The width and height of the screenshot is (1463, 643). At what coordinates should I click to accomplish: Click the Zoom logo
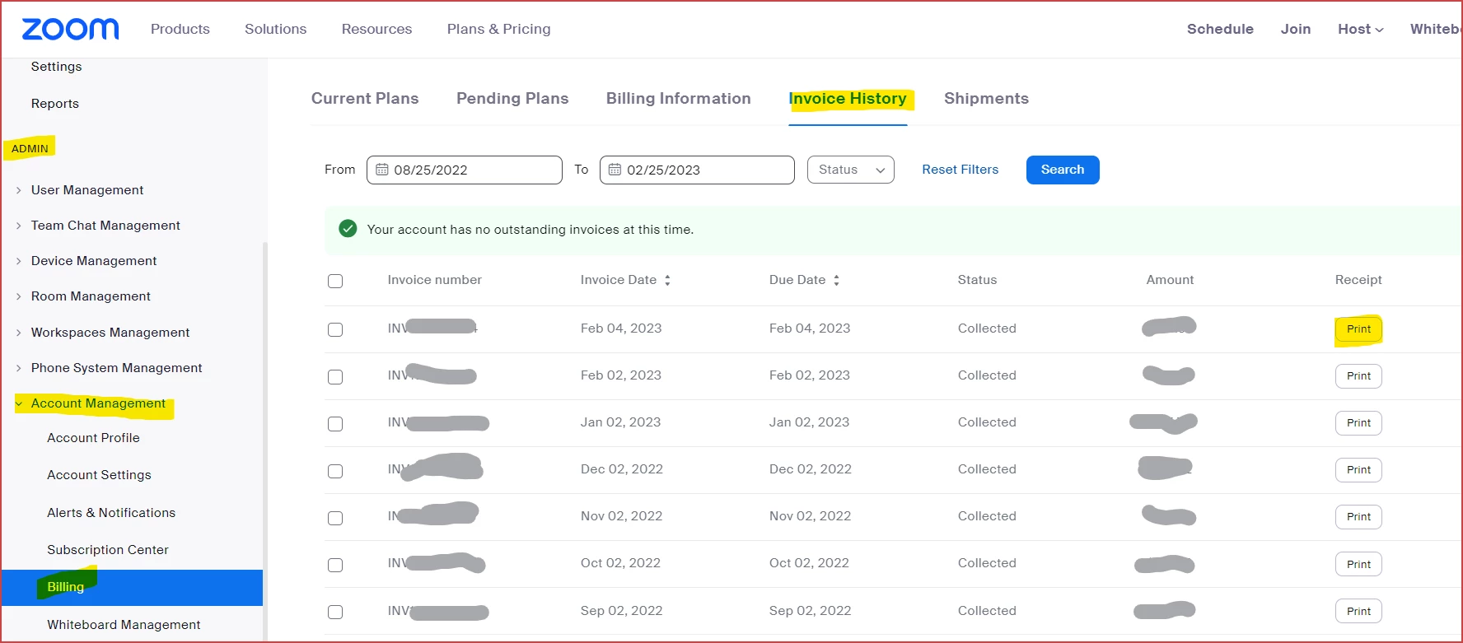[x=70, y=29]
